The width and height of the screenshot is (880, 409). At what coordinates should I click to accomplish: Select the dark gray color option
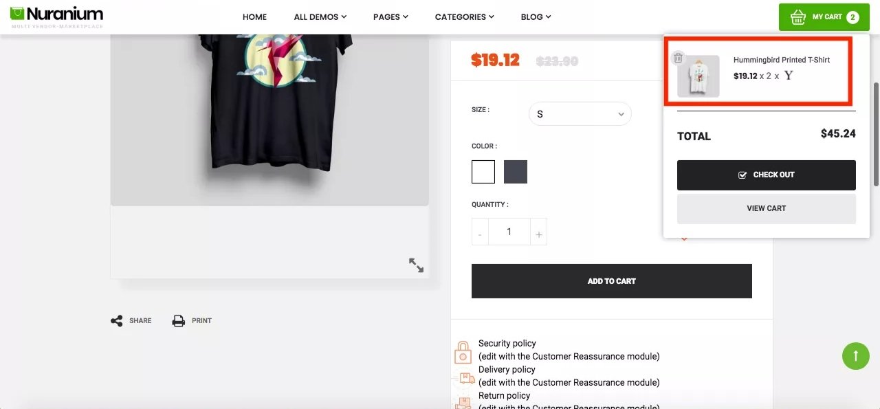point(516,172)
